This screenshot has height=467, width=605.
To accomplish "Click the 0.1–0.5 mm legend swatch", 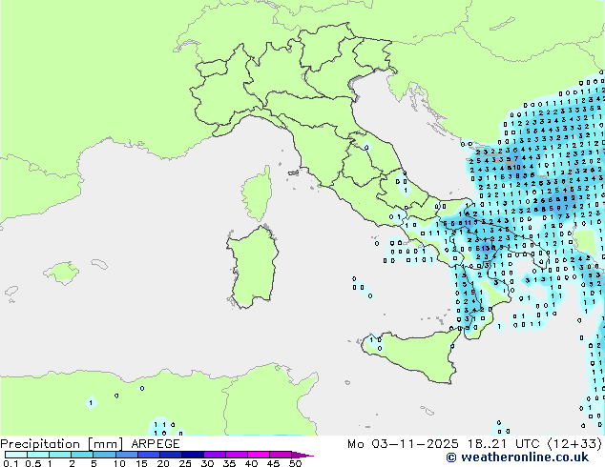I will pos(16,455).
